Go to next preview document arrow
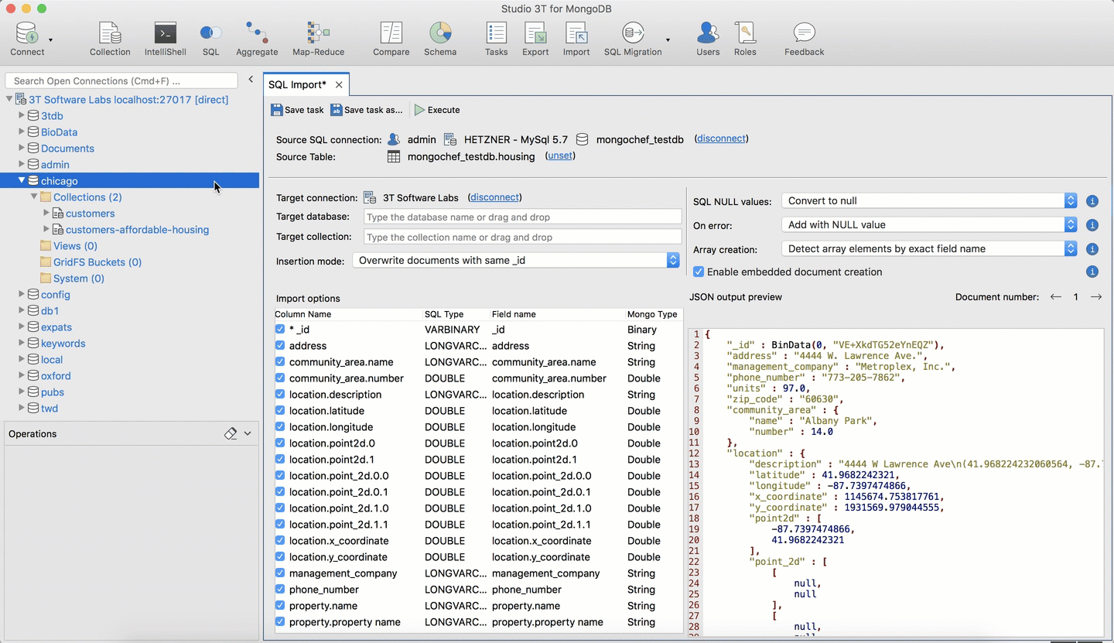 click(x=1096, y=297)
